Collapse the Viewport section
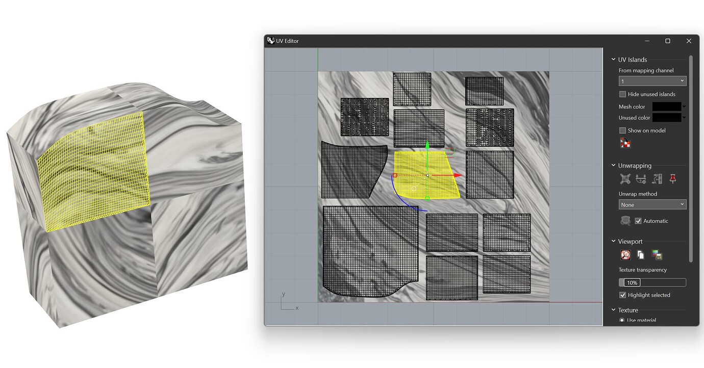 614,241
